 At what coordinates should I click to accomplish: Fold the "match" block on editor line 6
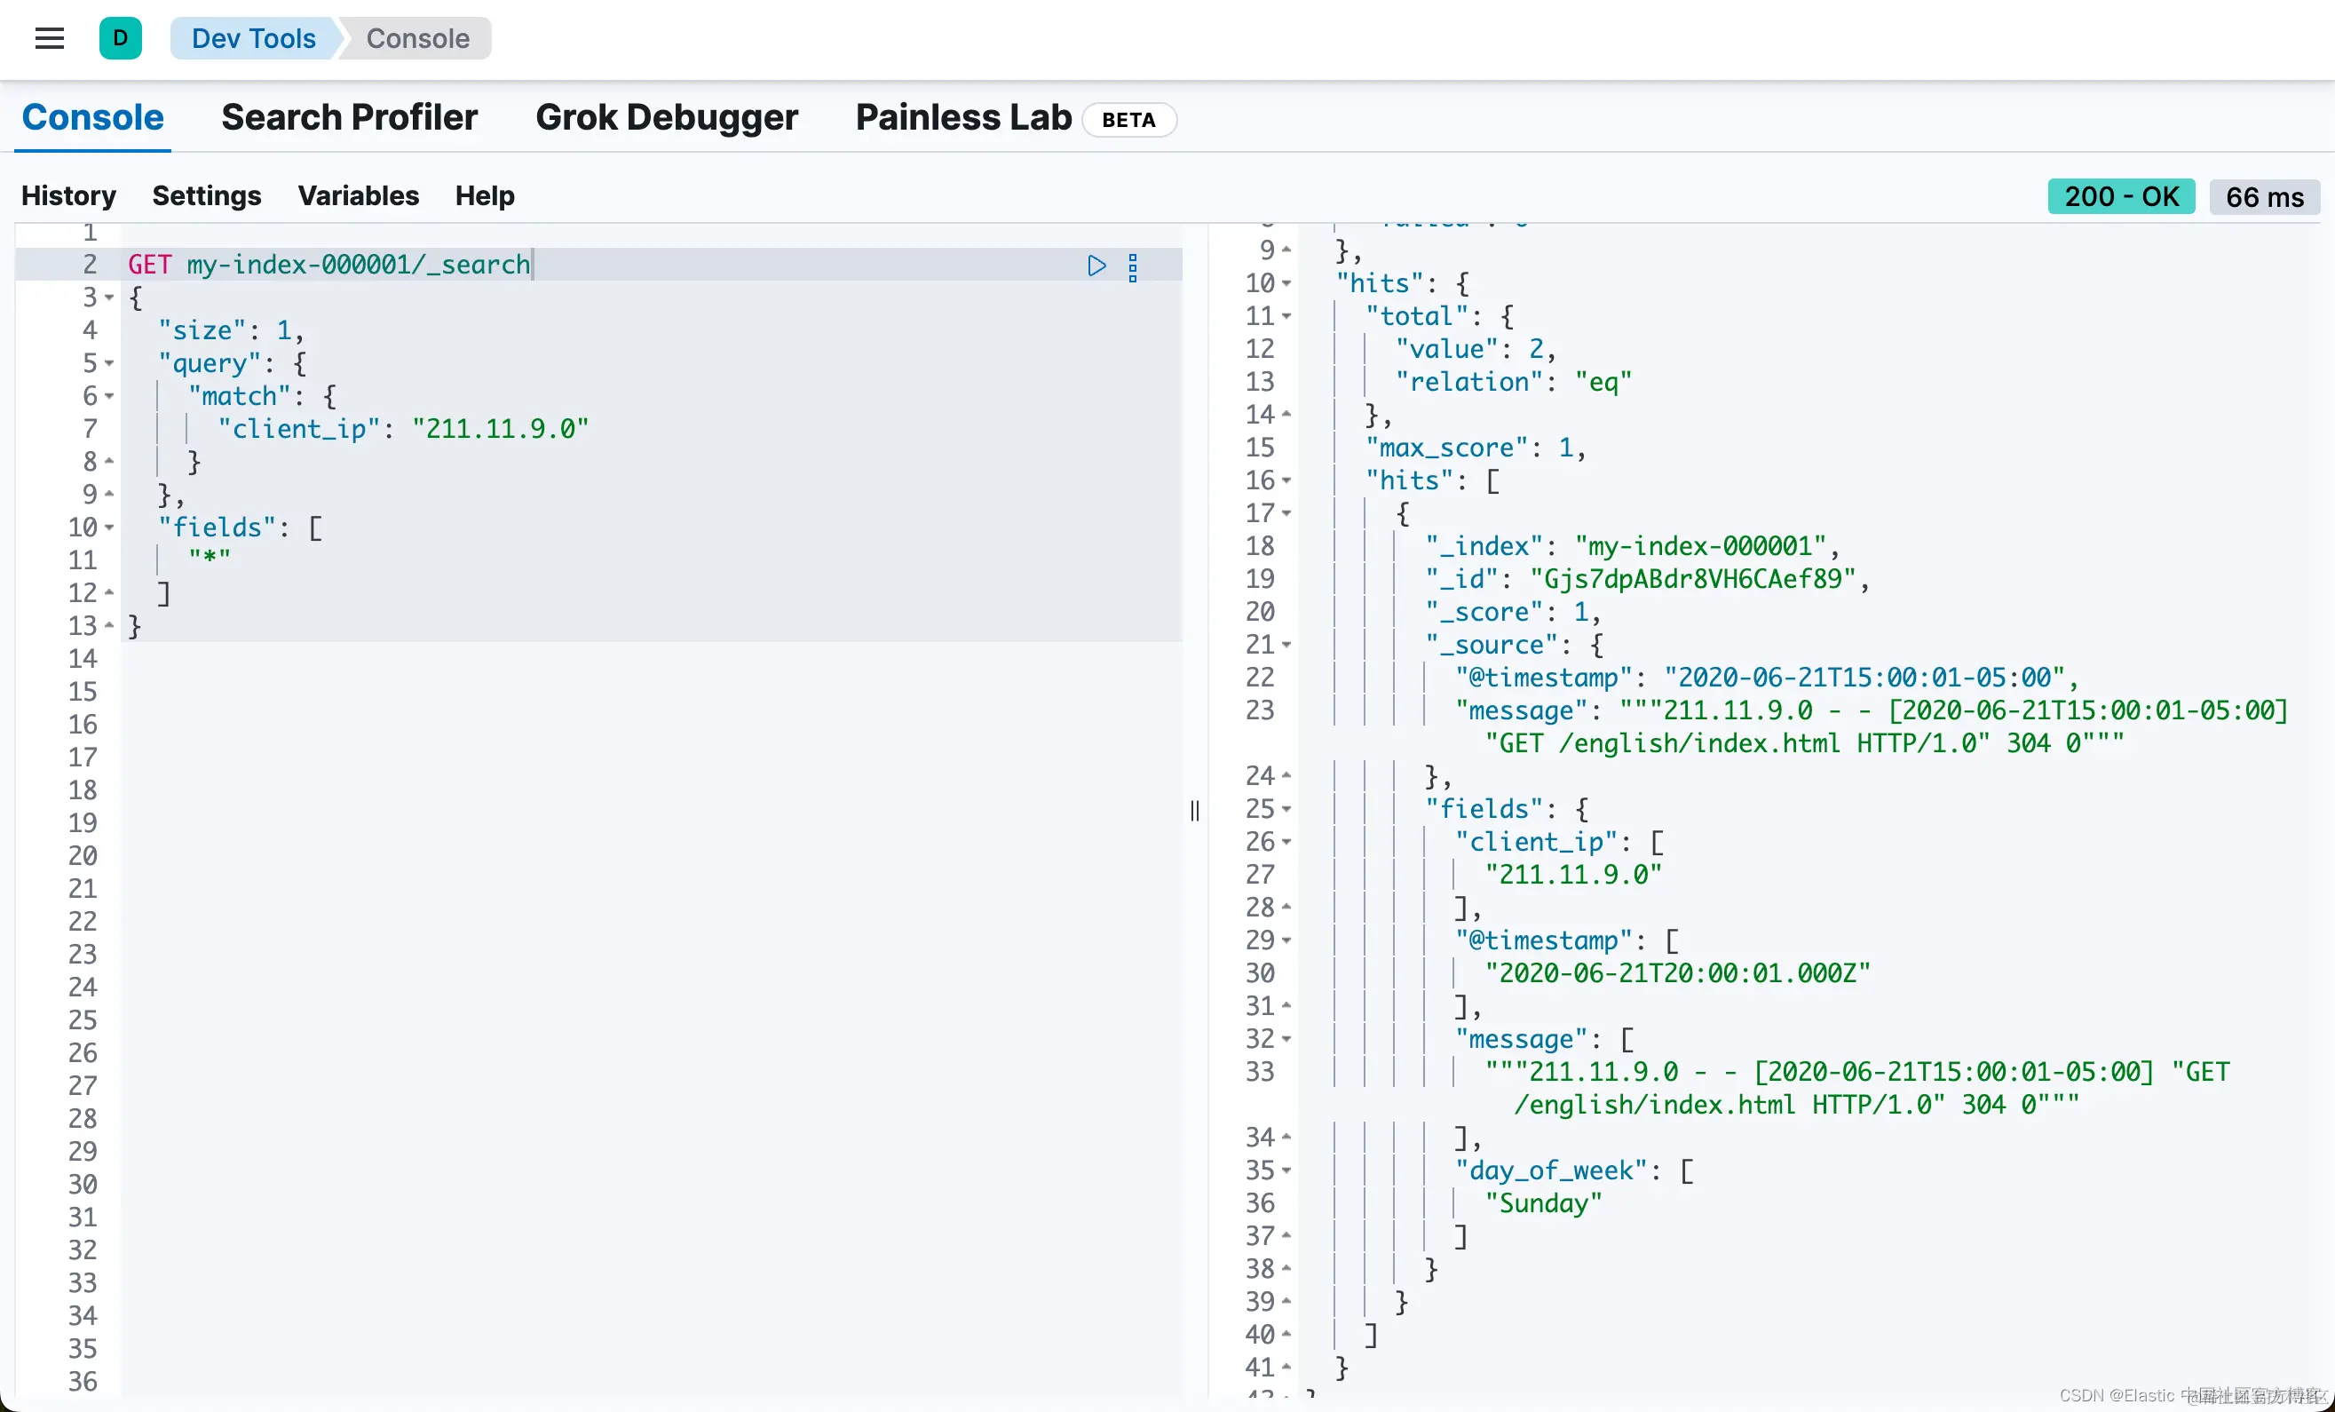109,396
